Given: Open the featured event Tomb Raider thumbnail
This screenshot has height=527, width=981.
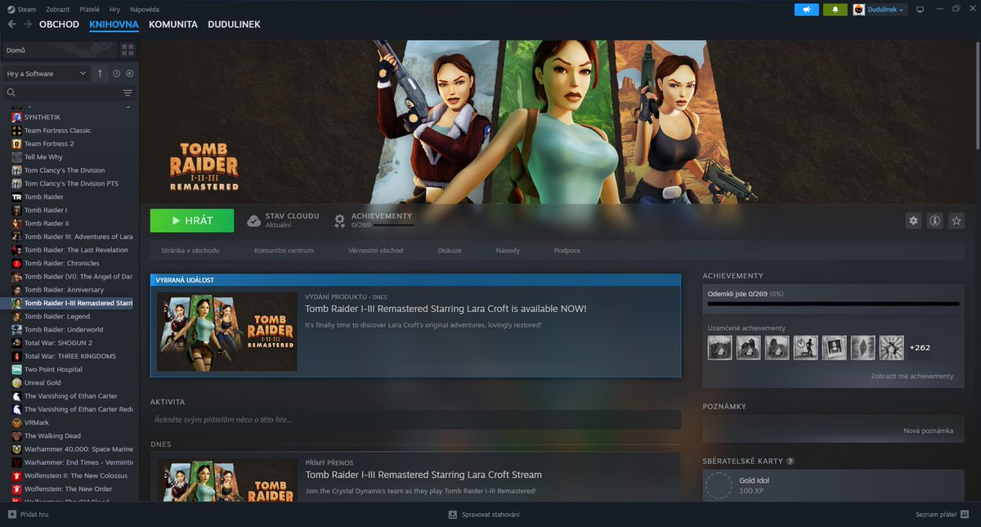Looking at the screenshot, I should click(x=227, y=332).
